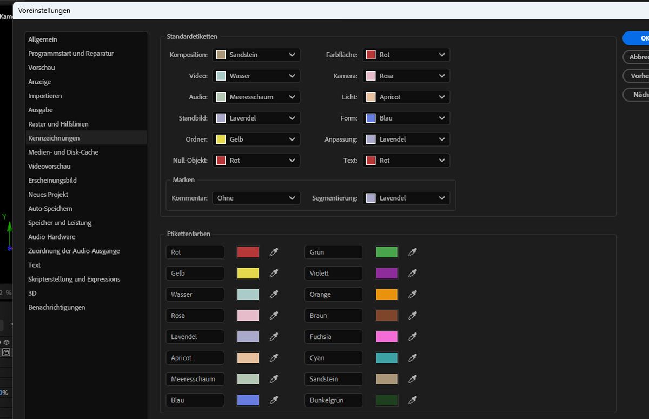The width and height of the screenshot is (649, 419).
Task: Activate the Rosa label eyedropper
Action: [x=274, y=315]
